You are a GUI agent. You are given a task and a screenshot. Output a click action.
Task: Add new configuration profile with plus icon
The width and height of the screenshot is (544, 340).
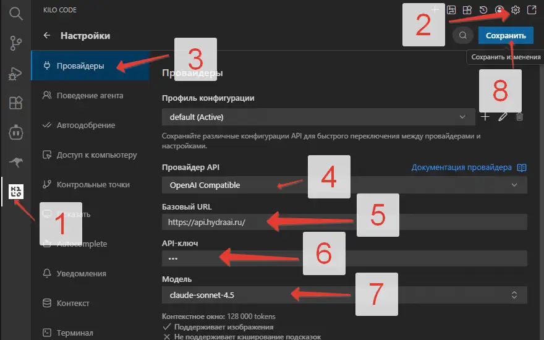(485, 116)
